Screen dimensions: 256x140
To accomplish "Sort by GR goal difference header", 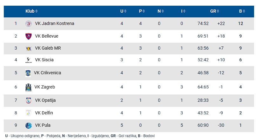I will [215, 11].
